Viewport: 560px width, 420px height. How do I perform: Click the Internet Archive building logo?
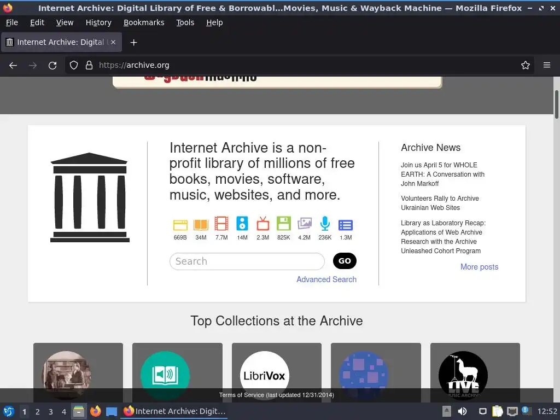tap(90, 197)
